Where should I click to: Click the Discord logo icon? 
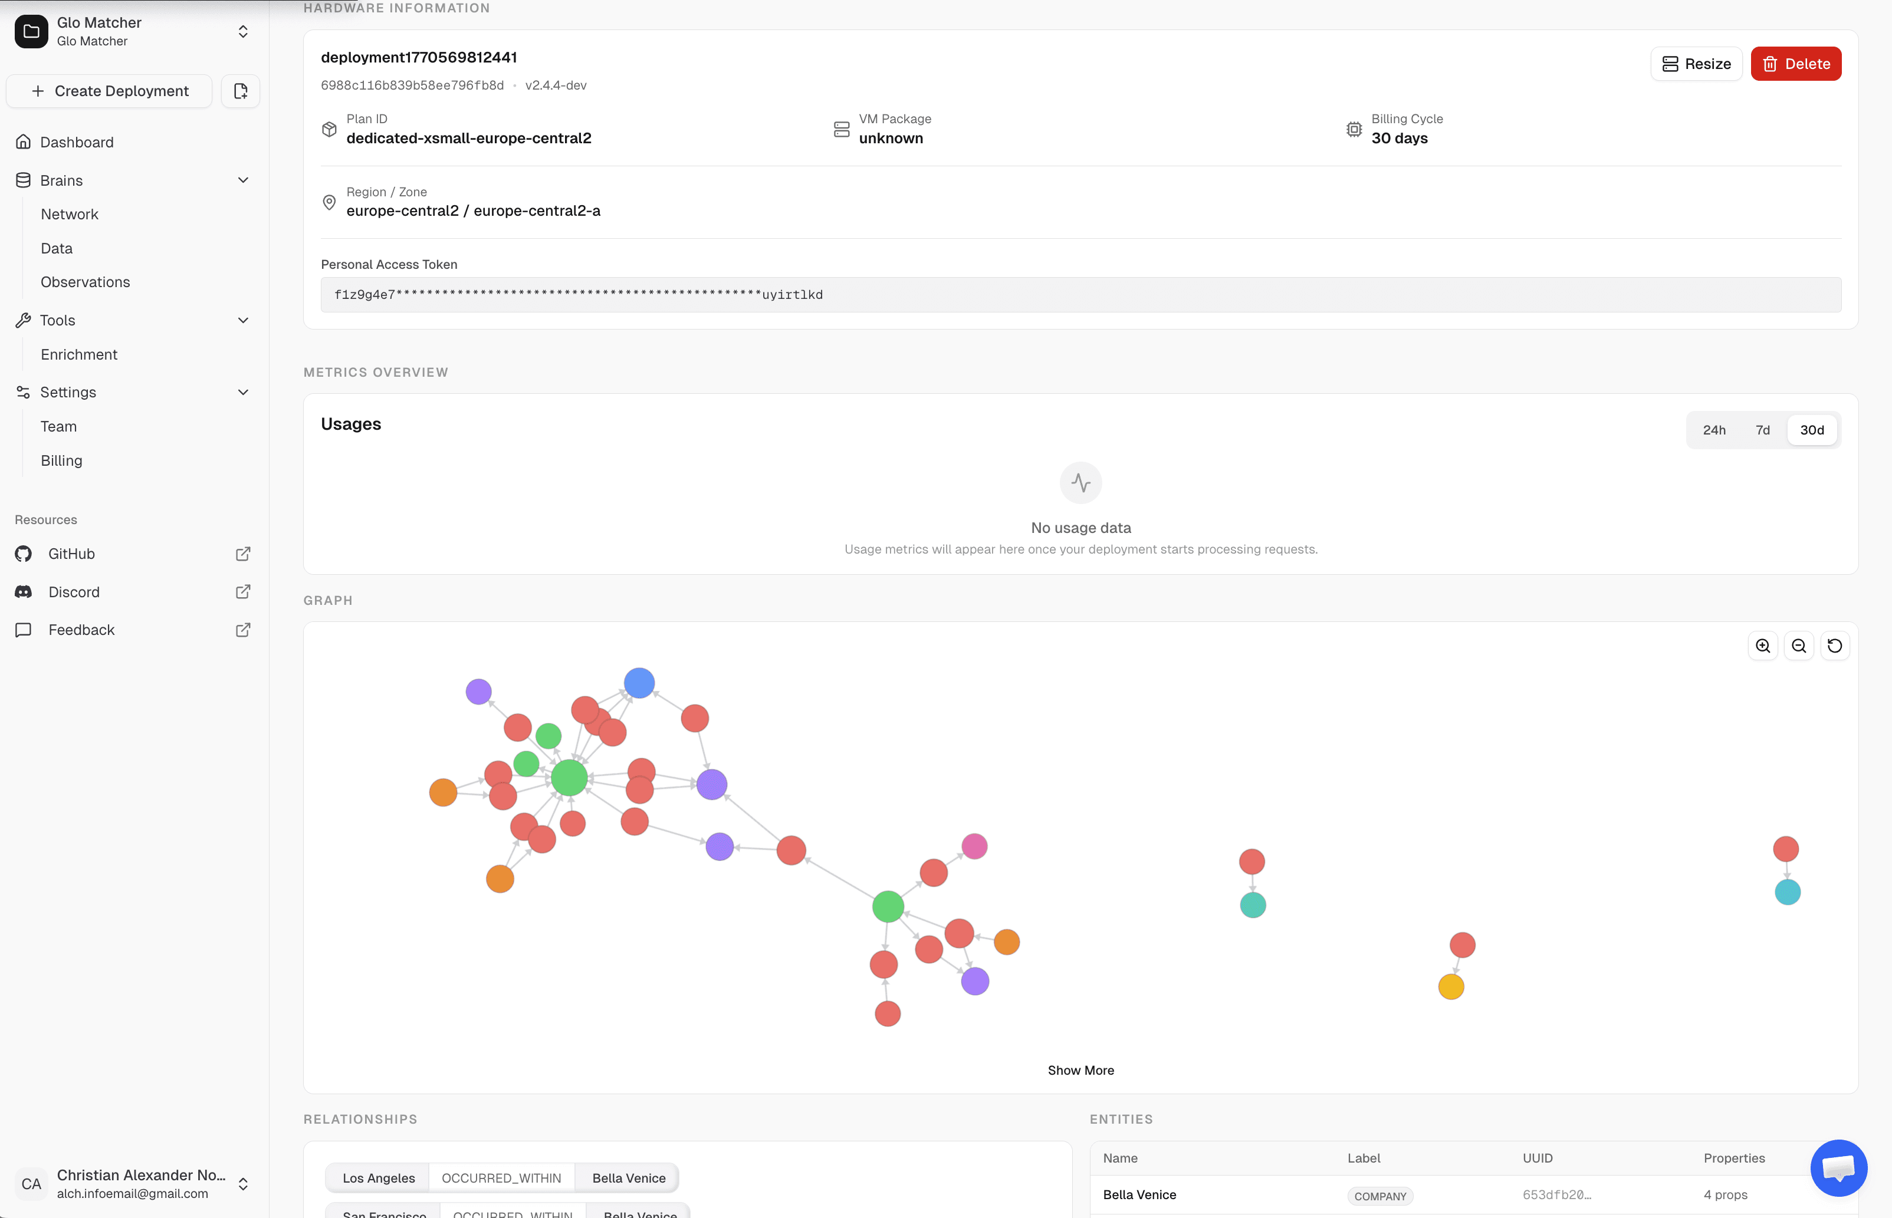(x=24, y=591)
